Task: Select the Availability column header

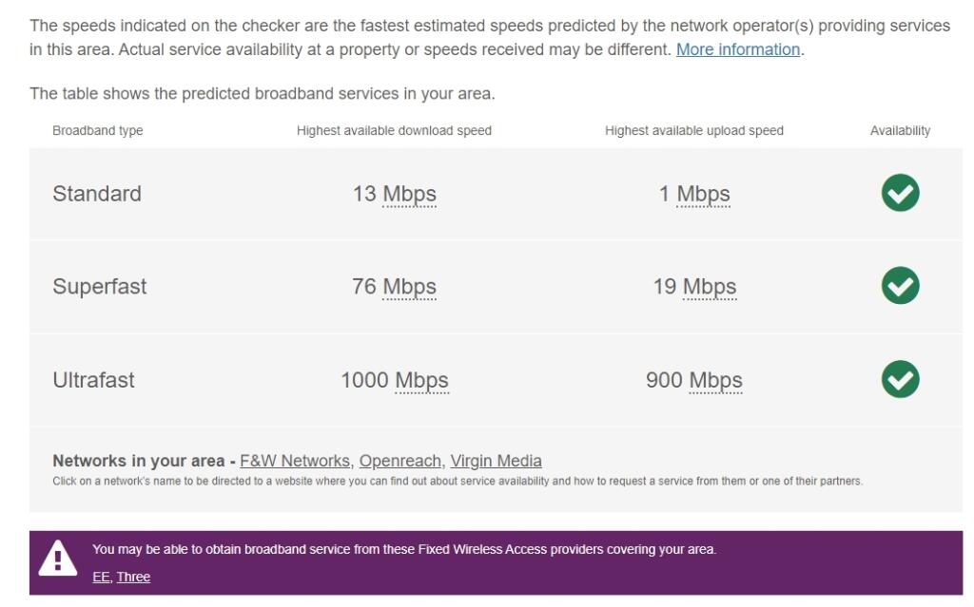Action: coord(900,130)
